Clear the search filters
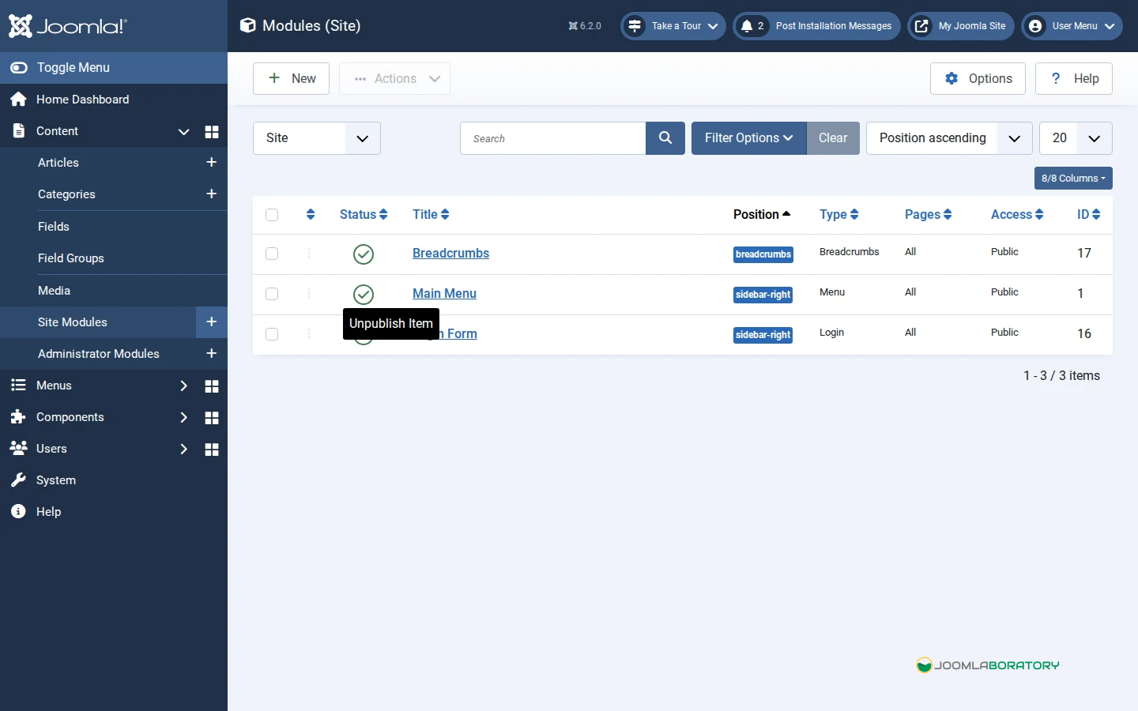1138x711 pixels. [x=833, y=138]
